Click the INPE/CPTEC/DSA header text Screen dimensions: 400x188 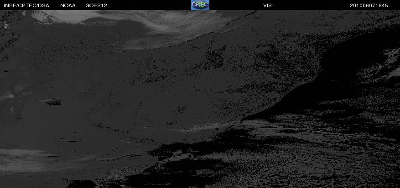(26, 5)
